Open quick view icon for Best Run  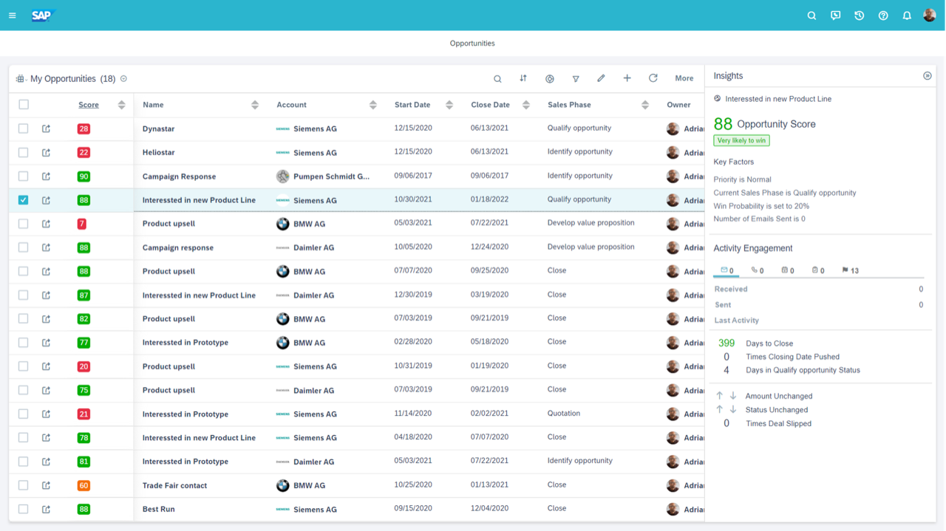[46, 509]
